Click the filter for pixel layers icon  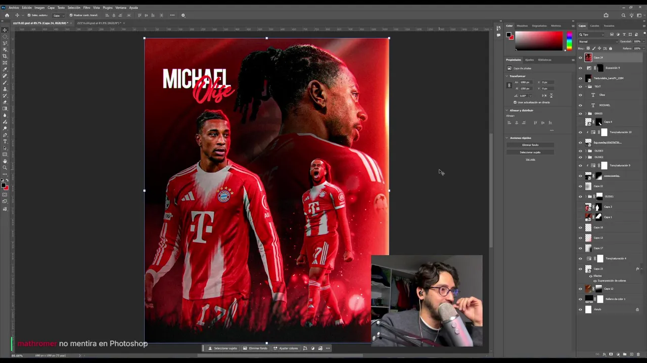(612, 34)
